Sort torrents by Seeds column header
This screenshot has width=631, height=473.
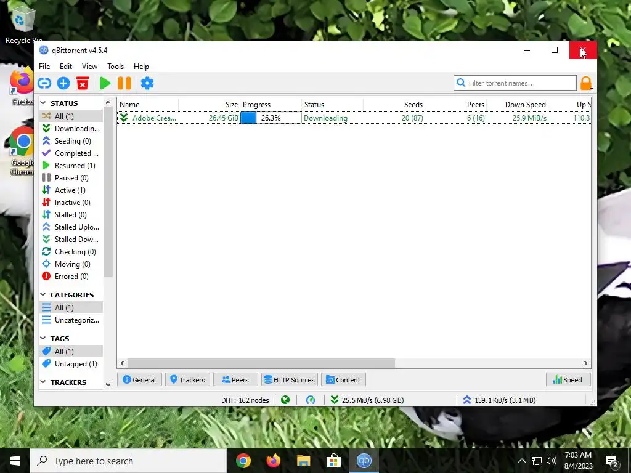(394, 105)
